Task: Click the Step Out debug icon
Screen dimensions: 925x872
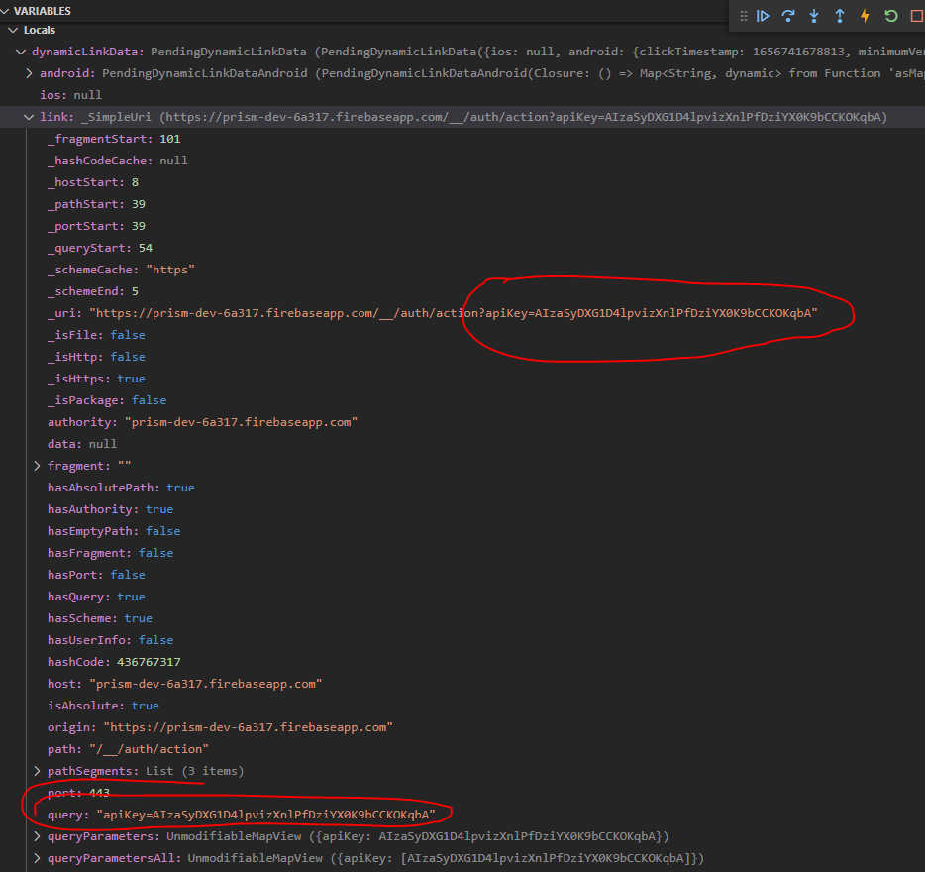Action: point(840,16)
